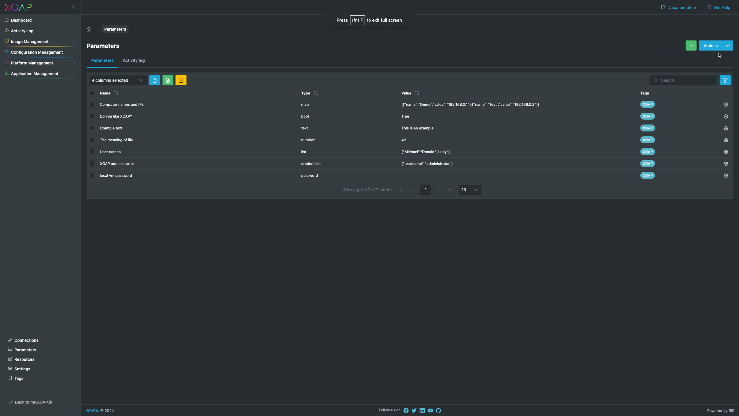This screenshot has width=739, height=416.
Task: Open the Documentation link
Action: coord(681,7)
